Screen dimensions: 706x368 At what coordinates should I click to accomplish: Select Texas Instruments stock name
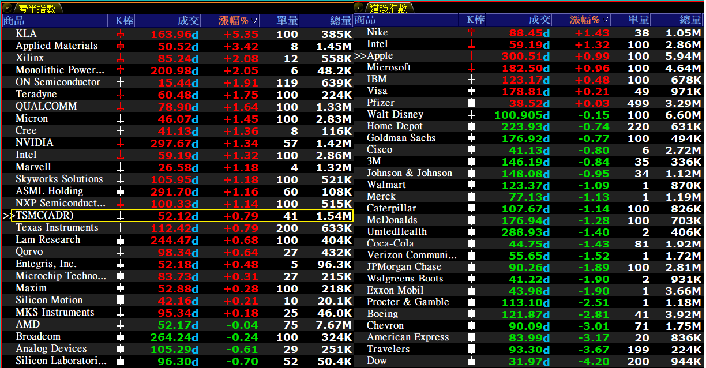coord(57,227)
